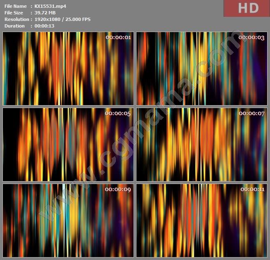Click the HD badge in the corner
This screenshot has width=270, height=260.
click(247, 8)
